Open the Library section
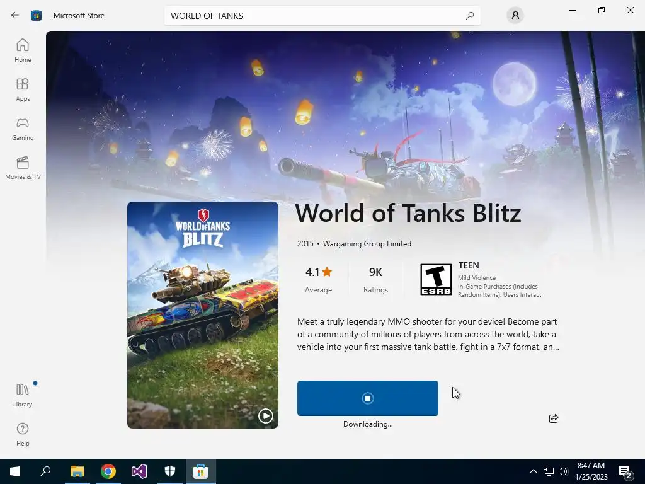Viewport: 645px width, 484px height. point(23,395)
